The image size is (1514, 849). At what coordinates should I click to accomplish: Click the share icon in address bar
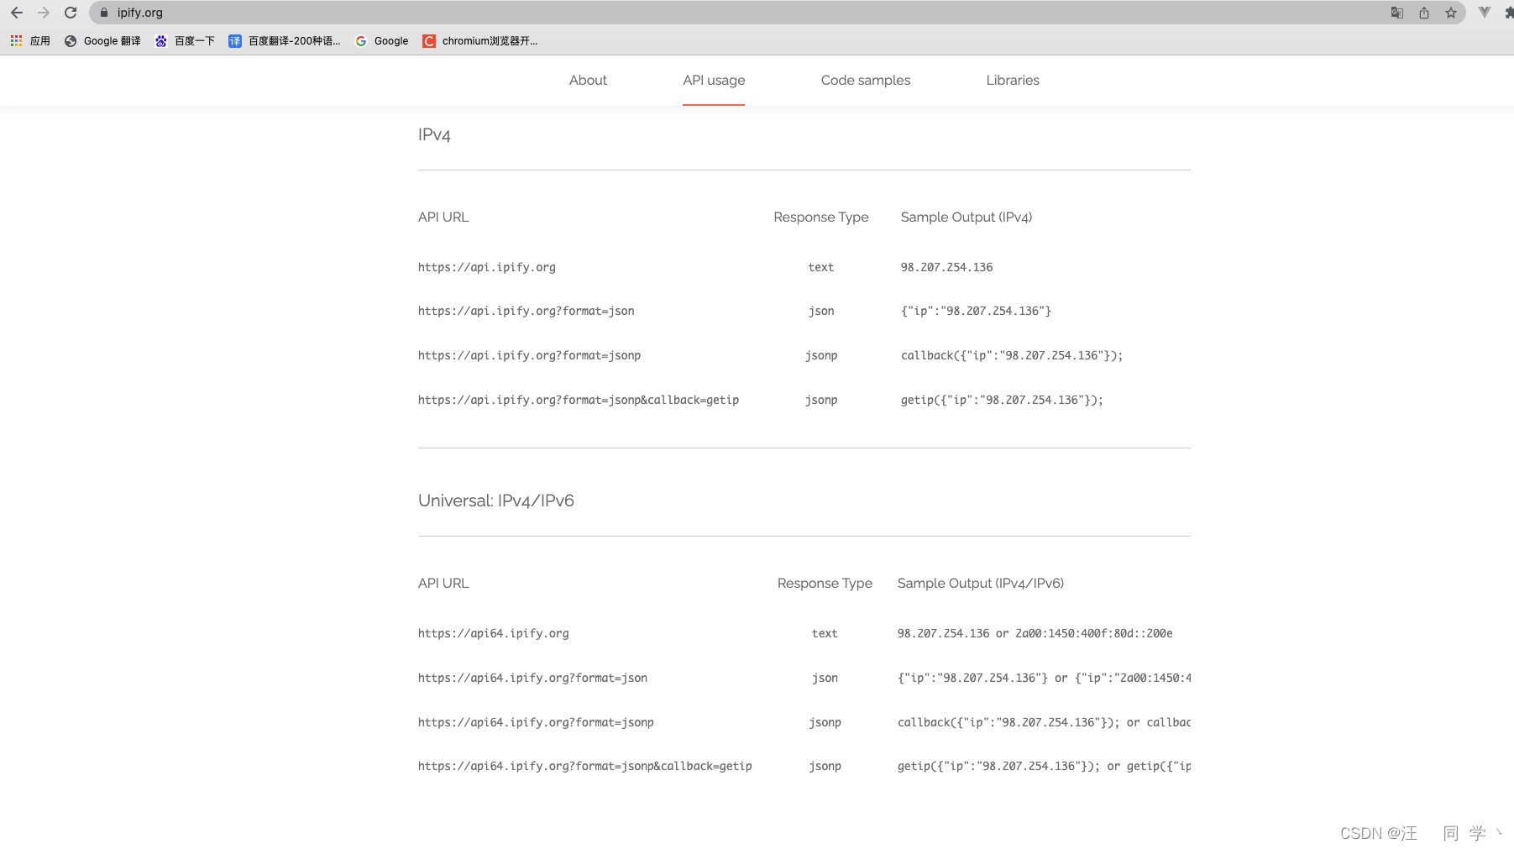(1424, 13)
